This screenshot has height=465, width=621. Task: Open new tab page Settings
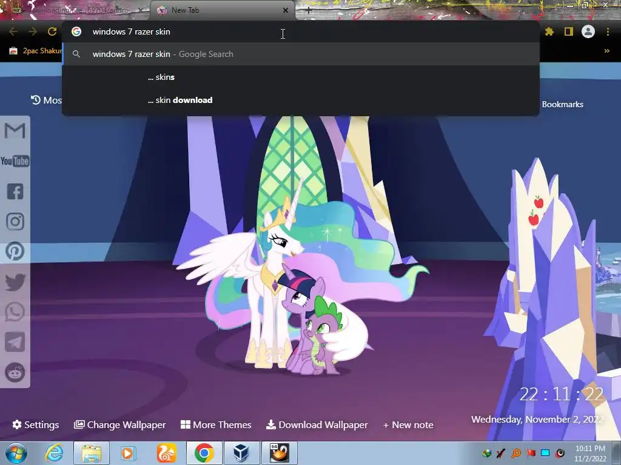click(x=36, y=424)
